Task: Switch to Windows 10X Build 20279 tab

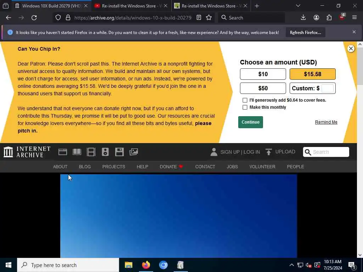Action: 51,6
